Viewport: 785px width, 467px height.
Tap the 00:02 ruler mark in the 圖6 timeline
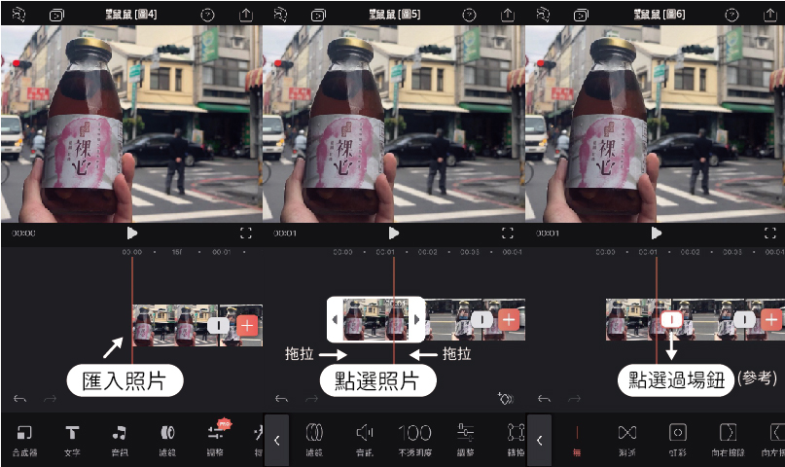coord(690,252)
